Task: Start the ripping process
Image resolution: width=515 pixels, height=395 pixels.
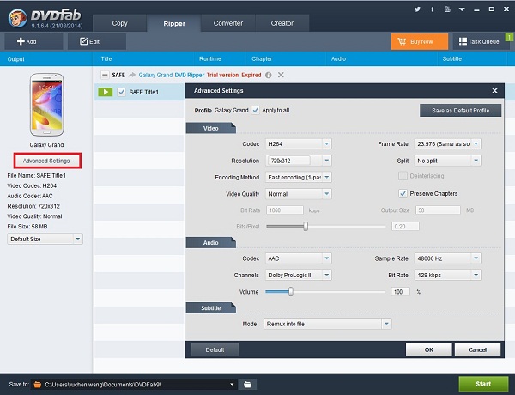Action: click(x=483, y=384)
